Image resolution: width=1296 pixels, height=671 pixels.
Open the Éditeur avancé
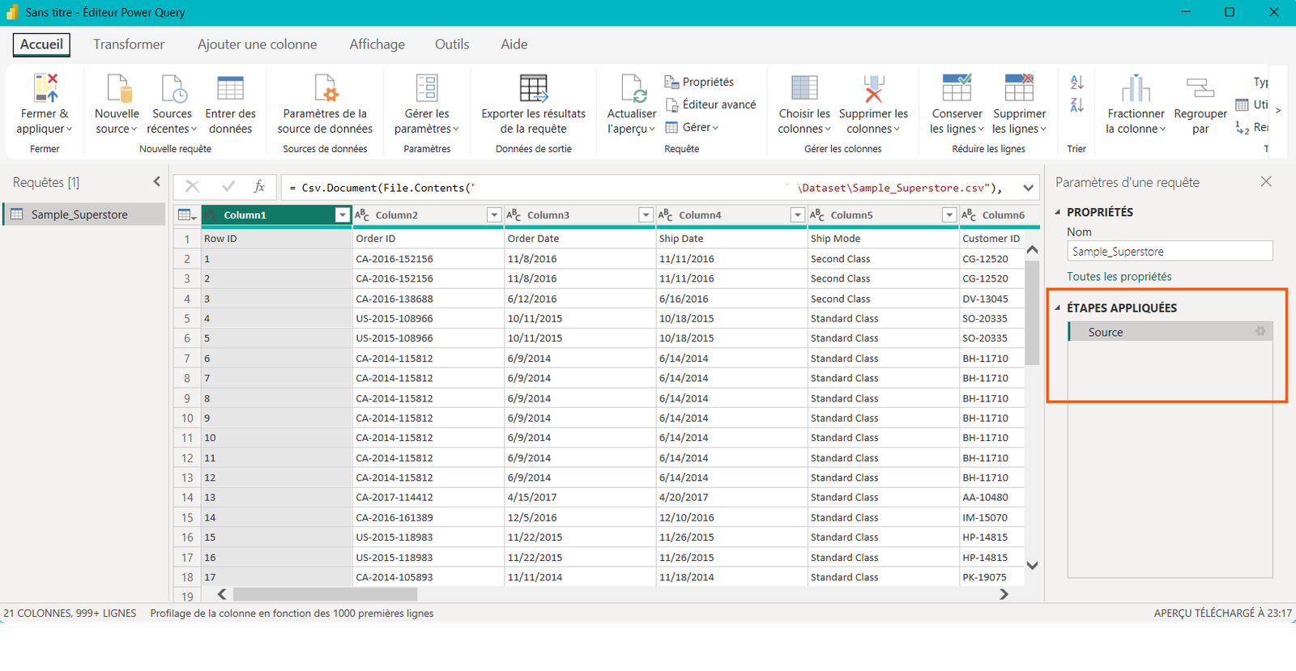pos(710,104)
